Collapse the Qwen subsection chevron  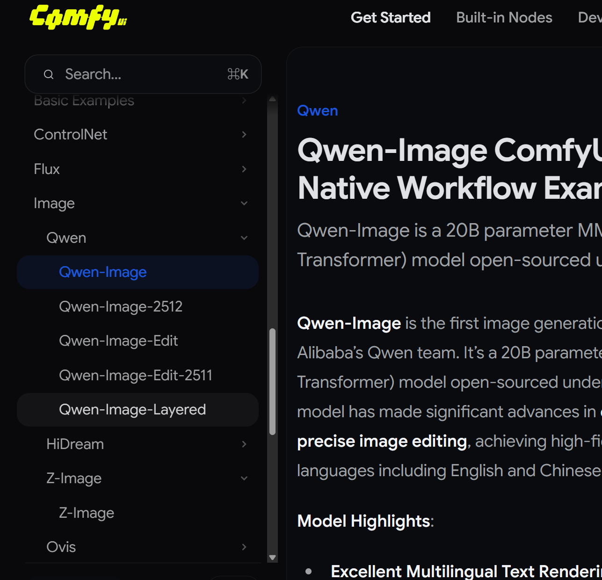(x=244, y=238)
